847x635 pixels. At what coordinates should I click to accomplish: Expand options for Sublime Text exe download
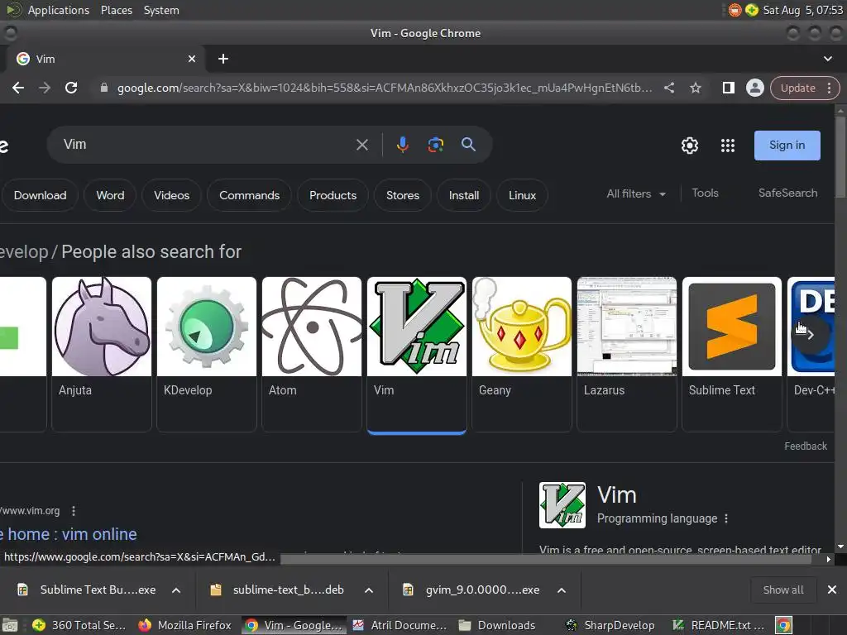tap(176, 590)
